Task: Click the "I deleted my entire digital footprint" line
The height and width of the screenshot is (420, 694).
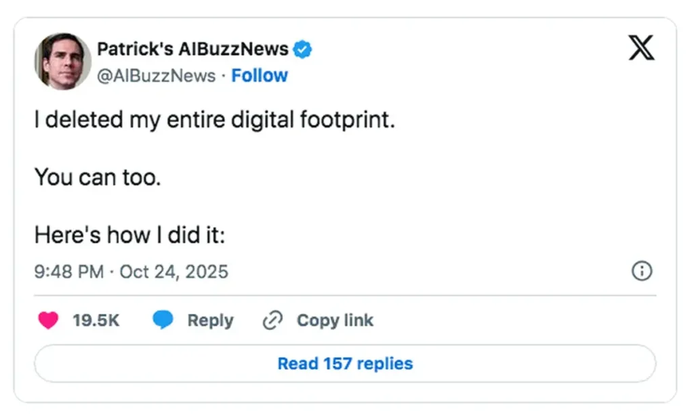Action: pyautogui.click(x=214, y=120)
